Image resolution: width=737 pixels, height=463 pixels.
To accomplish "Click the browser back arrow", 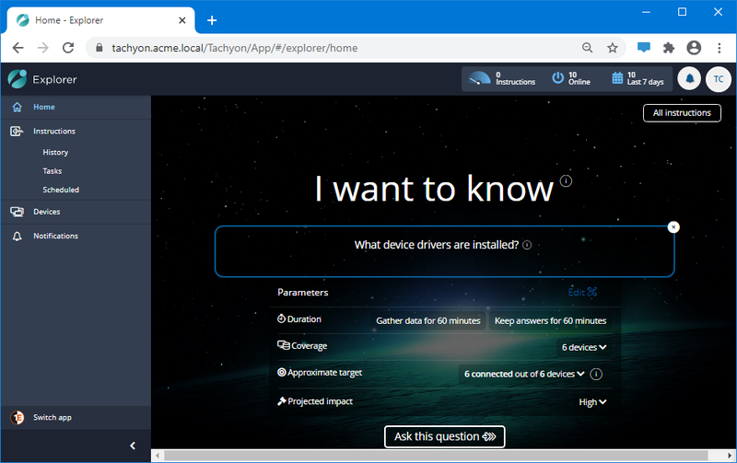I will point(18,48).
